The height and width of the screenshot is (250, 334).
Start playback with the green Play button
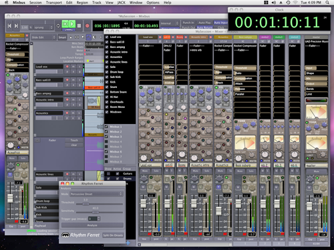[x=72, y=24]
